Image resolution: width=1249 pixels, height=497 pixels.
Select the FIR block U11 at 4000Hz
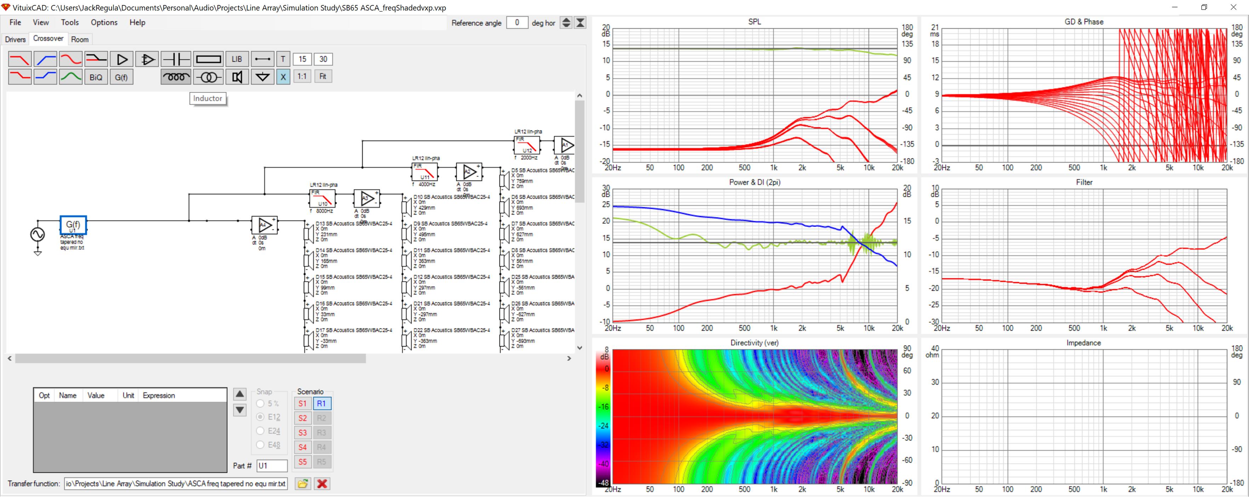click(x=425, y=172)
